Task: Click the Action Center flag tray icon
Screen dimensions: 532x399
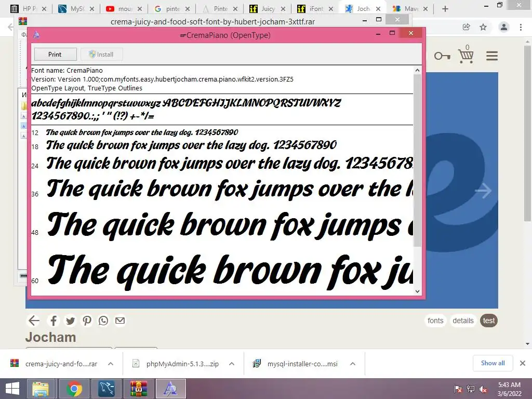Action: [458, 389]
